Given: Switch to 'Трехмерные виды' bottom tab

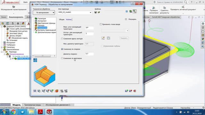Looking at the screenshot, I should [33, 105].
